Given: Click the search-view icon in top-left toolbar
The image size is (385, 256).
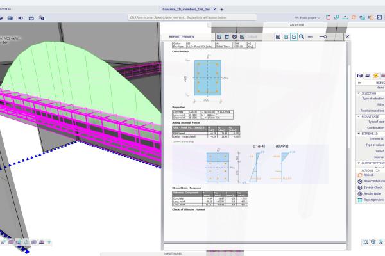Looking at the screenshot, I should (x=42, y=18).
